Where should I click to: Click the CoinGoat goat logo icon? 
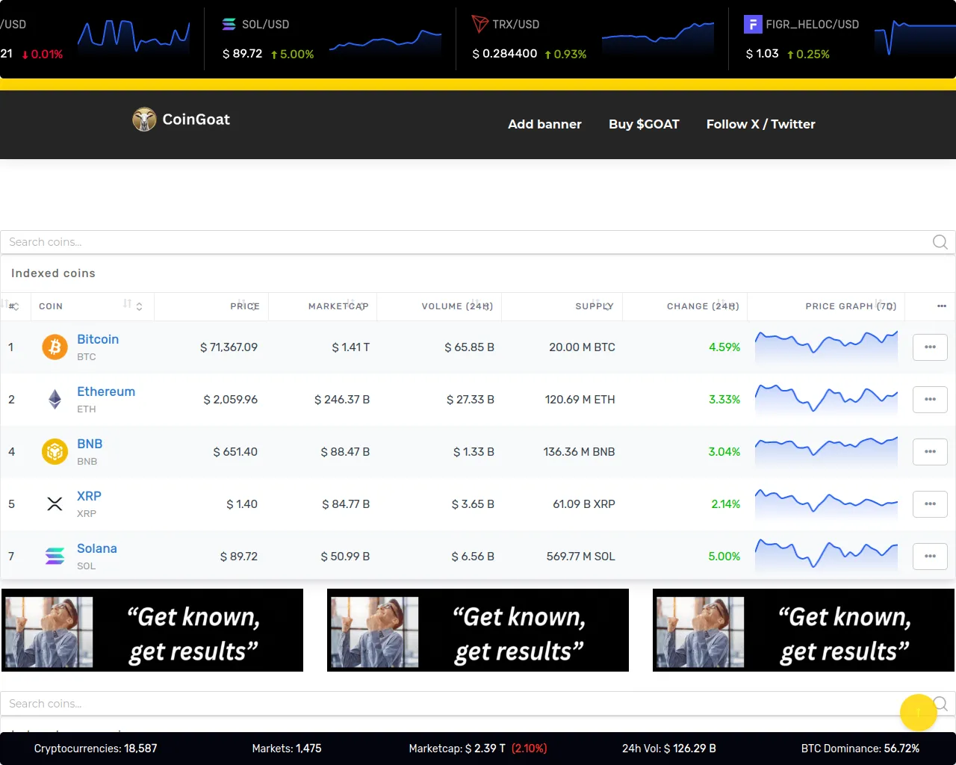(x=144, y=120)
